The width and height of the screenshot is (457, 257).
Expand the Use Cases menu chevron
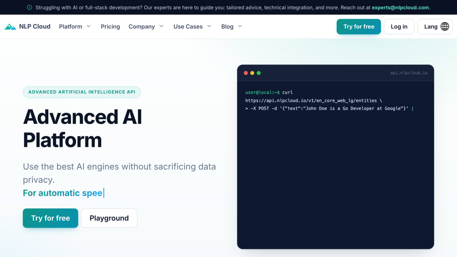tap(209, 26)
